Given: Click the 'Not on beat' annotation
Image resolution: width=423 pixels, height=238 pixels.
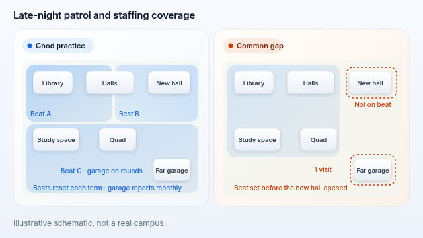Looking at the screenshot, I should [x=373, y=104].
